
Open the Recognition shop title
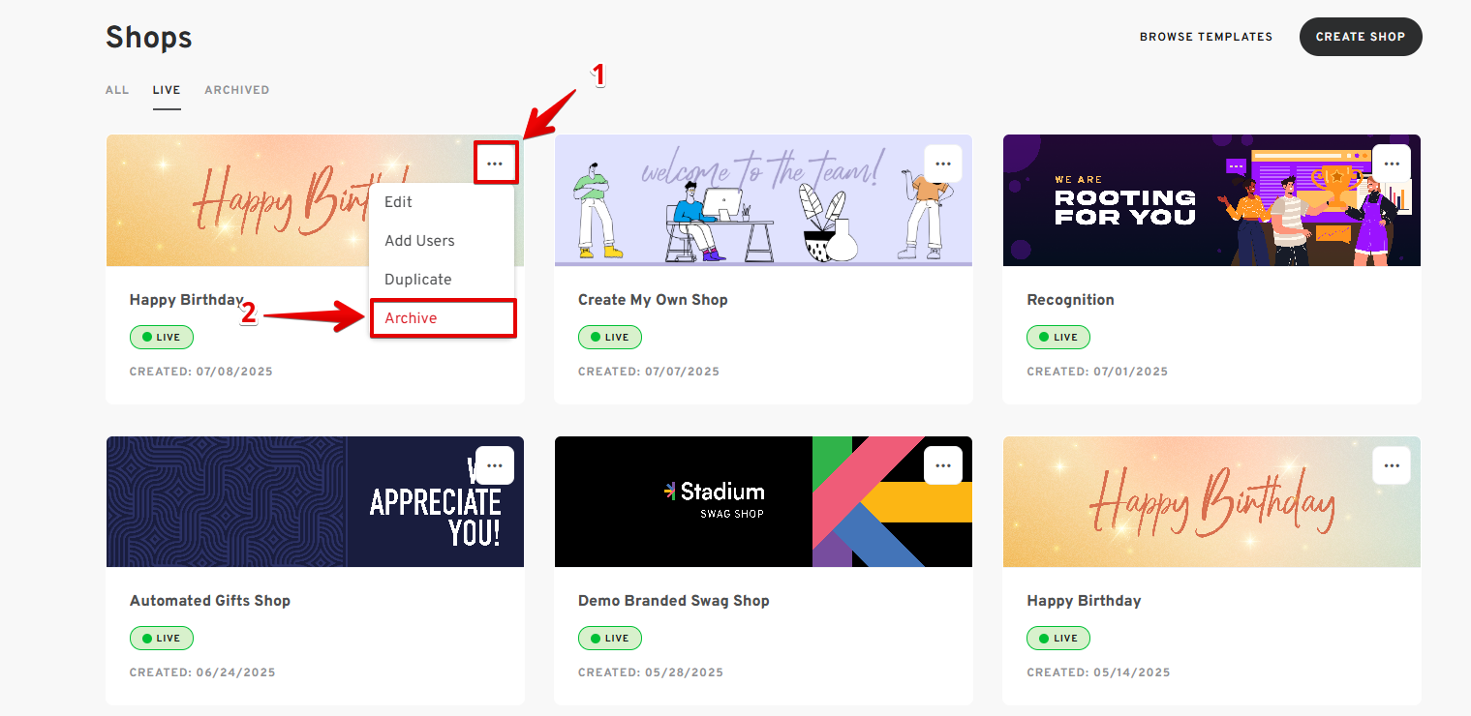pyautogui.click(x=1070, y=300)
